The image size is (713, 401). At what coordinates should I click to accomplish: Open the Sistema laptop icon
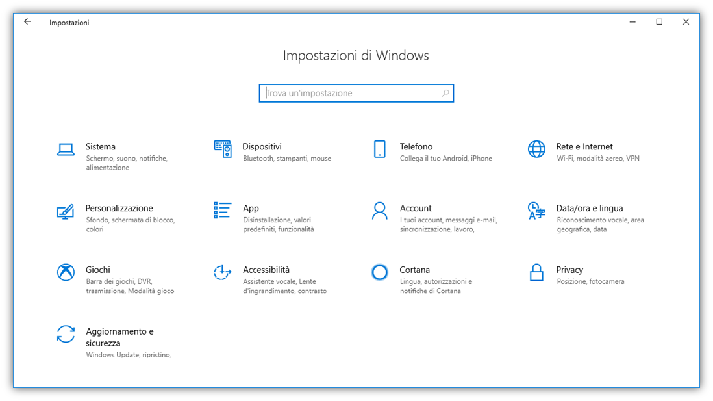66,149
